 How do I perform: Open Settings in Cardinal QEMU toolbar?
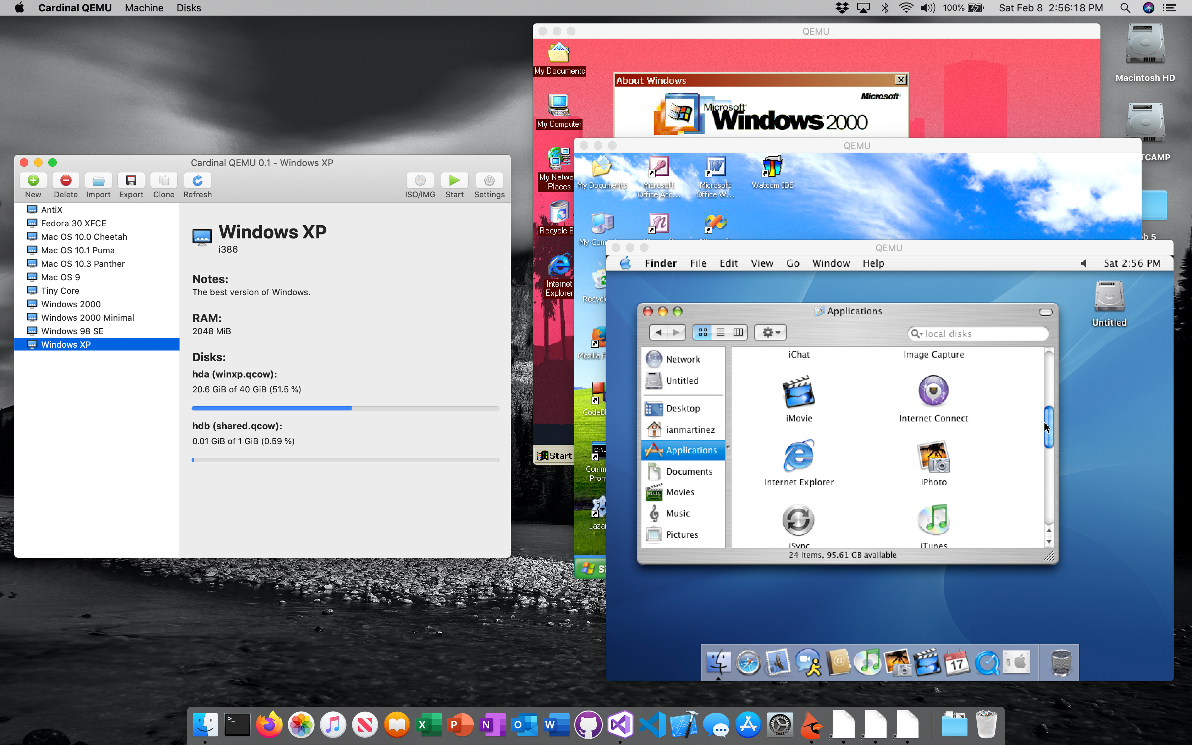click(x=489, y=180)
